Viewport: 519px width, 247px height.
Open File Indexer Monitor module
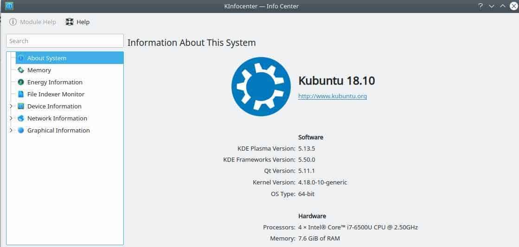tap(56, 94)
